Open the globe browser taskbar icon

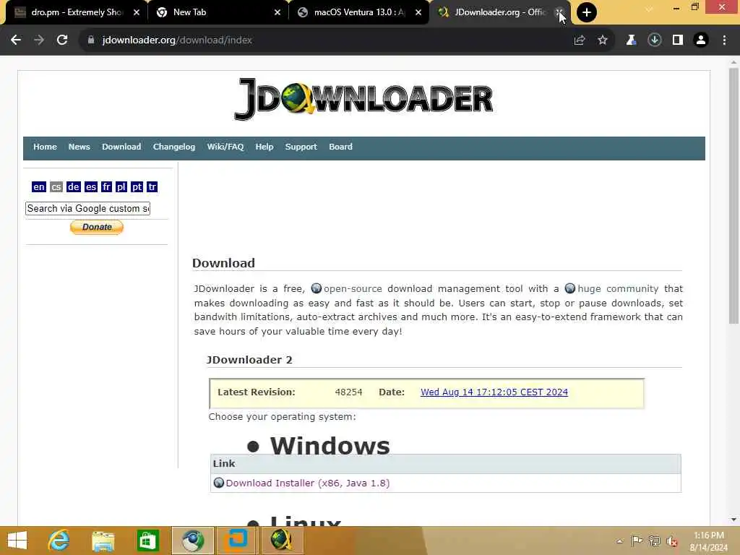[192, 541]
